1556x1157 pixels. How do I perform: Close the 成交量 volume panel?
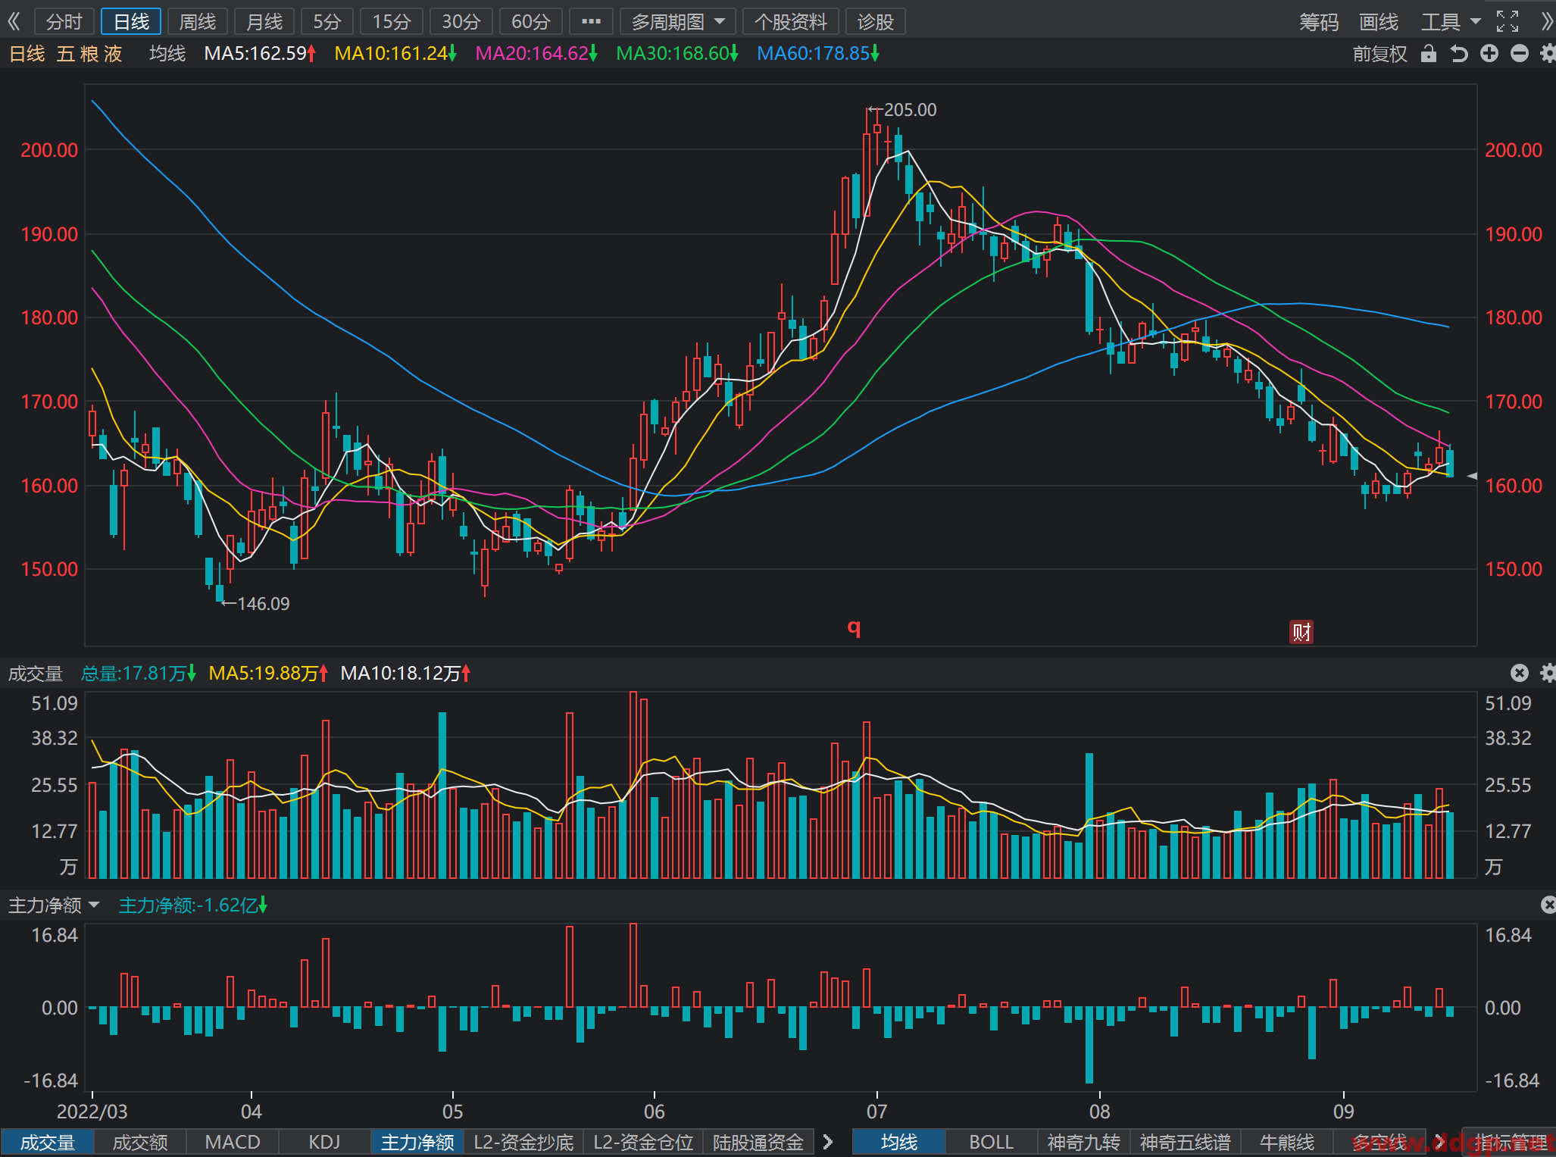(1519, 673)
